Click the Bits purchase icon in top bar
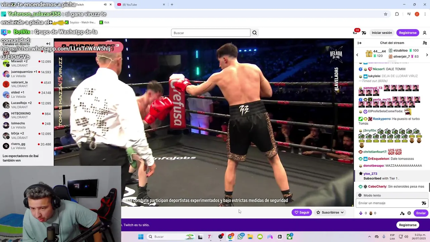This screenshot has width=430, height=242. coord(364,33)
